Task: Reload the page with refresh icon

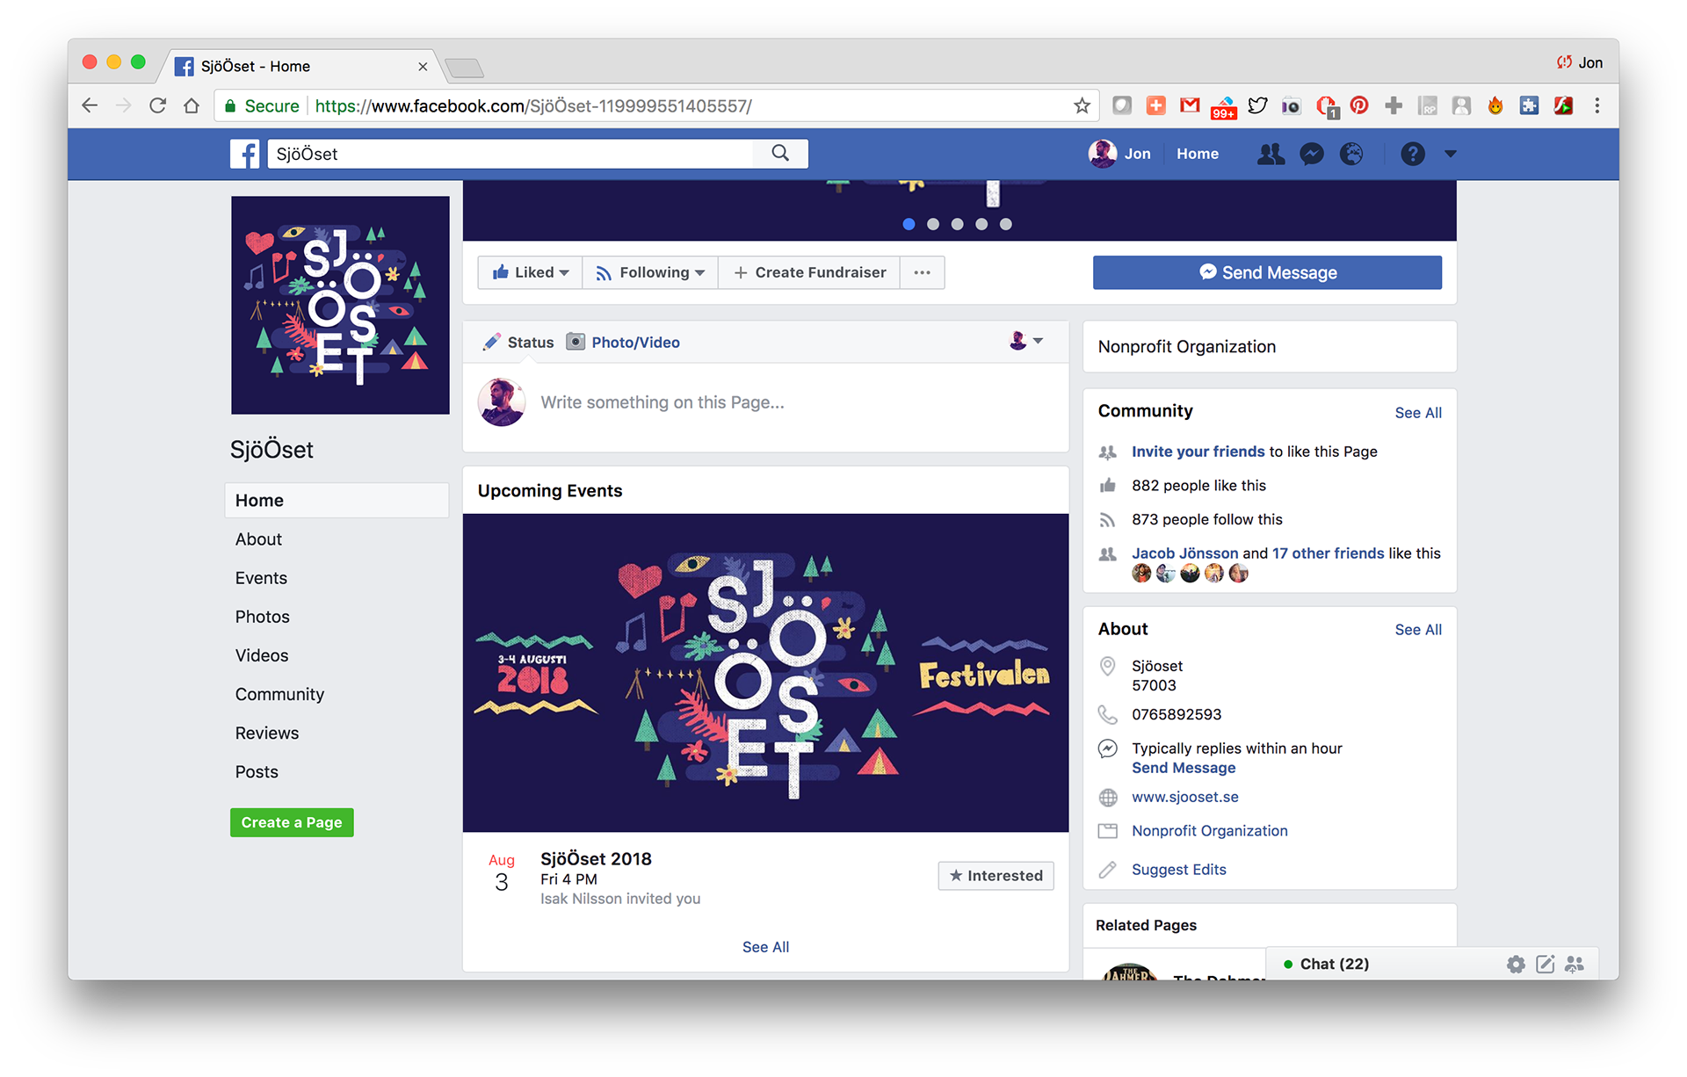Action: pos(158,106)
